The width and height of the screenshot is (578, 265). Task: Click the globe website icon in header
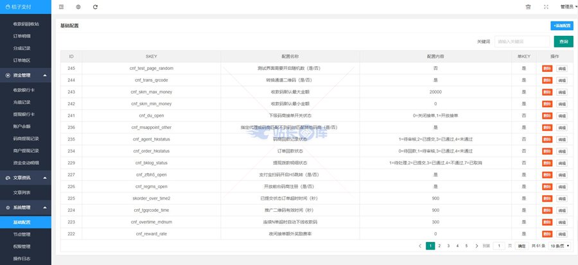tap(78, 7)
